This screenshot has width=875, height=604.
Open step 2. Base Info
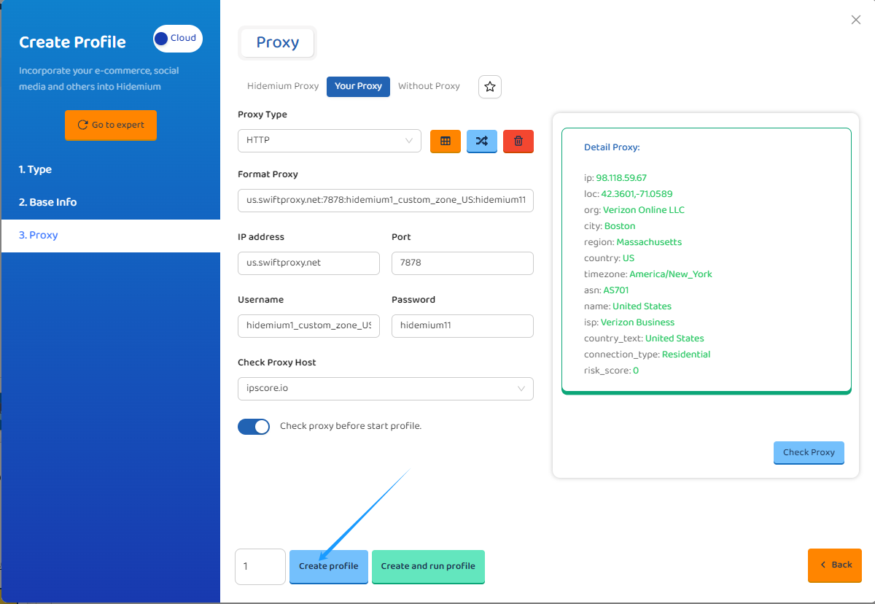click(48, 202)
